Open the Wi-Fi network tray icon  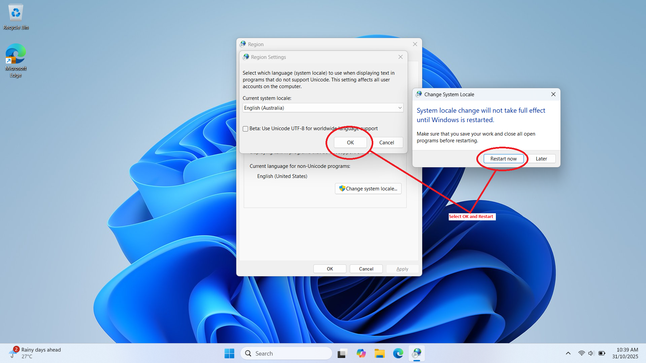pos(581,353)
